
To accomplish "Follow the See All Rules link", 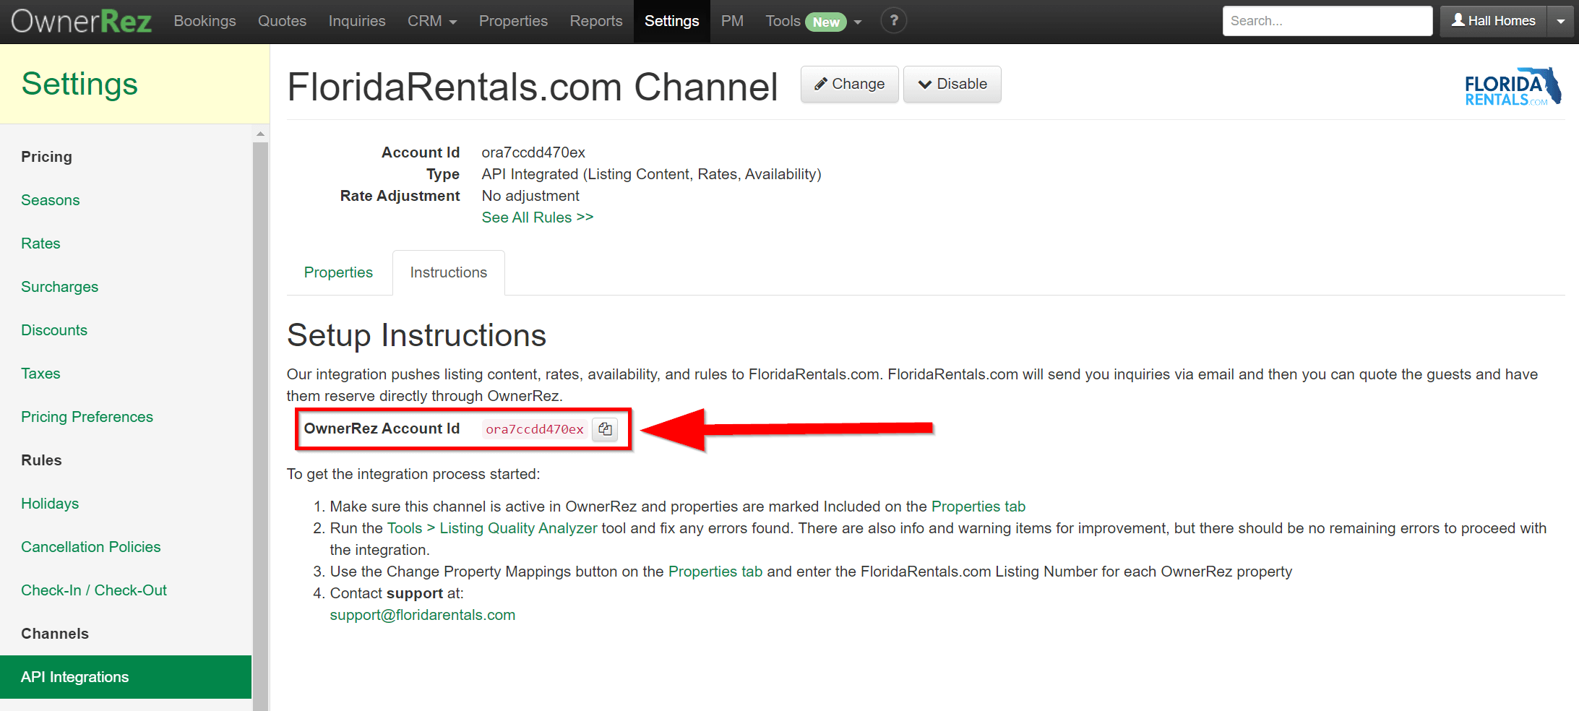I will pos(537,217).
